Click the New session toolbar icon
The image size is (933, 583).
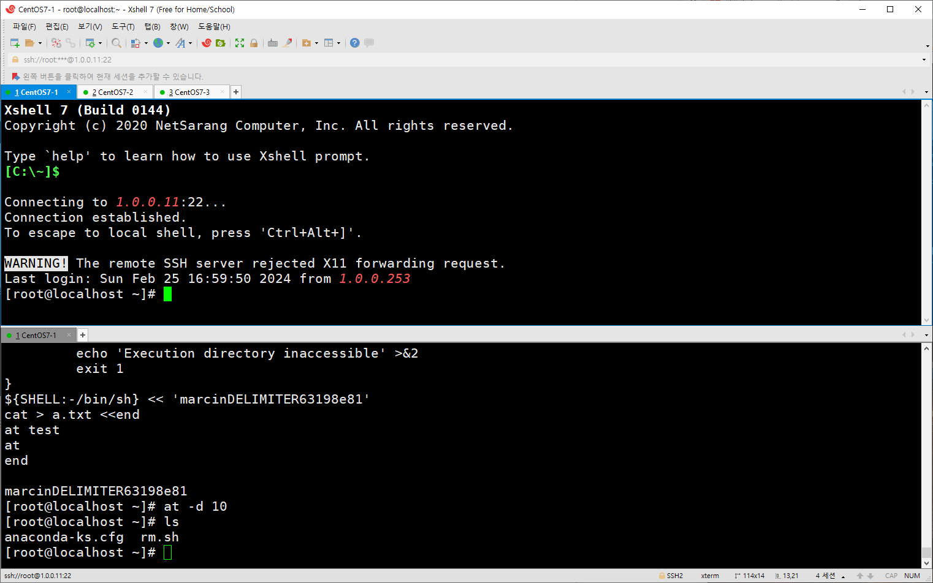(15, 43)
